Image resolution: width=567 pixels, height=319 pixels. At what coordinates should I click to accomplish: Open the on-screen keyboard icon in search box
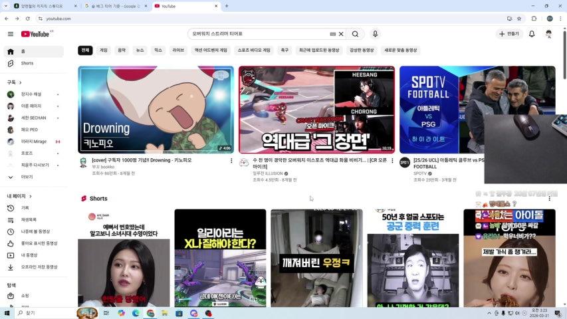pos(332,34)
